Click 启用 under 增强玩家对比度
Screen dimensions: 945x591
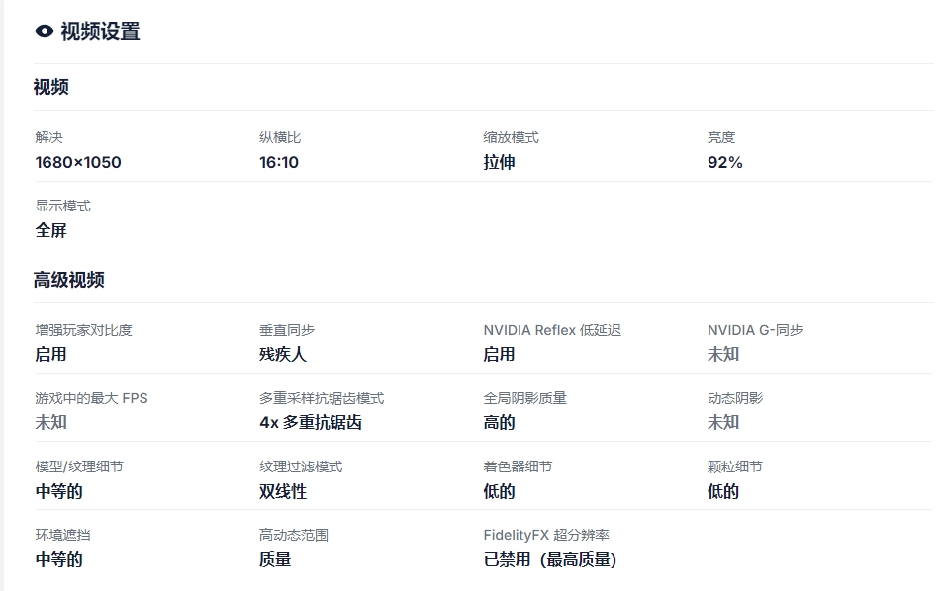tap(51, 354)
